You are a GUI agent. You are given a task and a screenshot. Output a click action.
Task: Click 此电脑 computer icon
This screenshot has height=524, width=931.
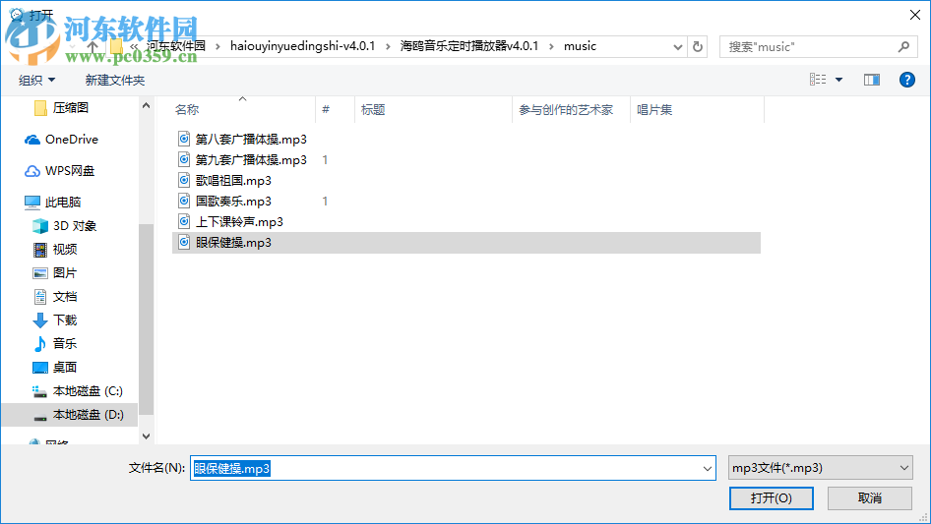32,203
